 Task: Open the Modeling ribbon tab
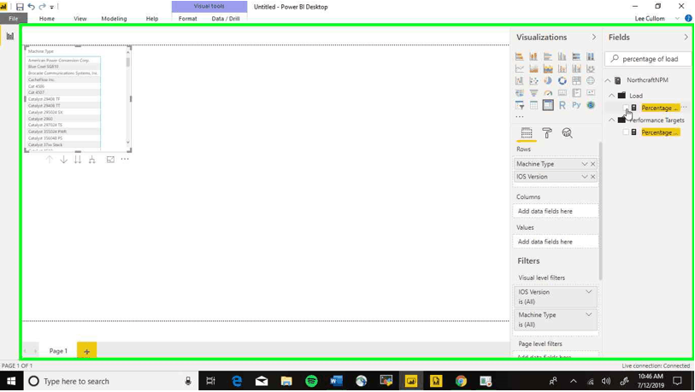(114, 19)
